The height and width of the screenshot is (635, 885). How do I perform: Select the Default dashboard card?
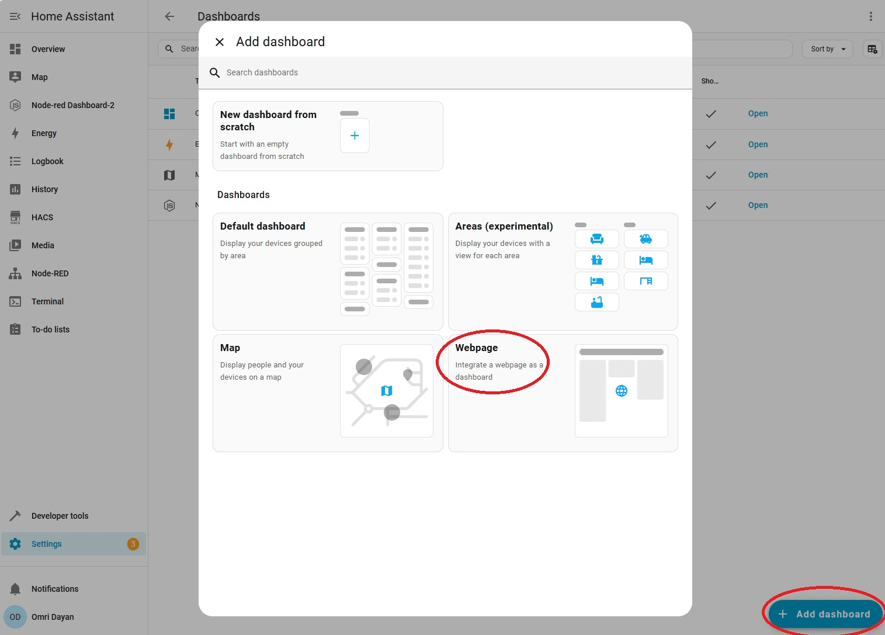[x=328, y=272]
